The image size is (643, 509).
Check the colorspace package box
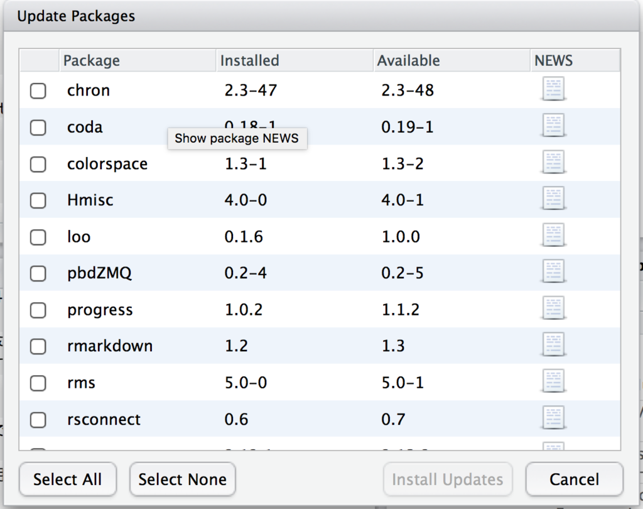pos(38,164)
